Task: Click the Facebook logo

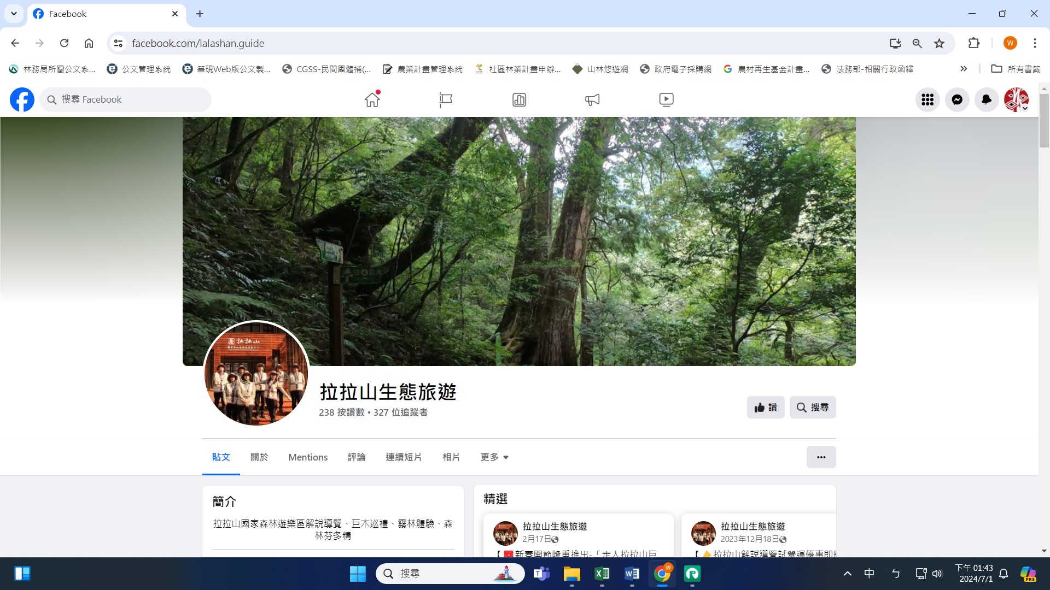Action: click(22, 99)
